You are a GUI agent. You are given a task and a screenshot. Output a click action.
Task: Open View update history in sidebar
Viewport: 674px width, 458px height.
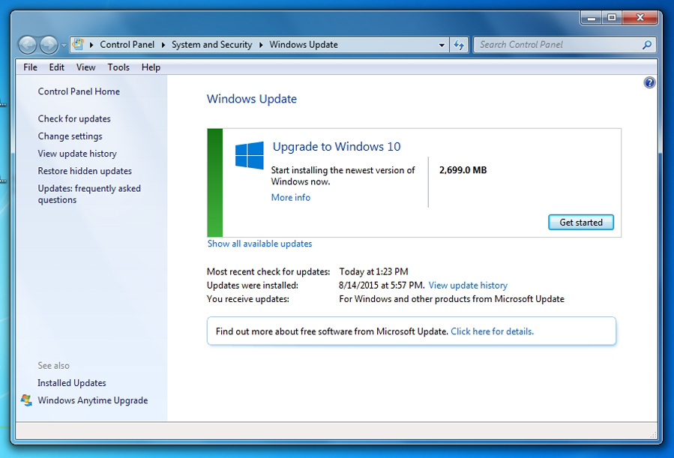pyautogui.click(x=77, y=154)
